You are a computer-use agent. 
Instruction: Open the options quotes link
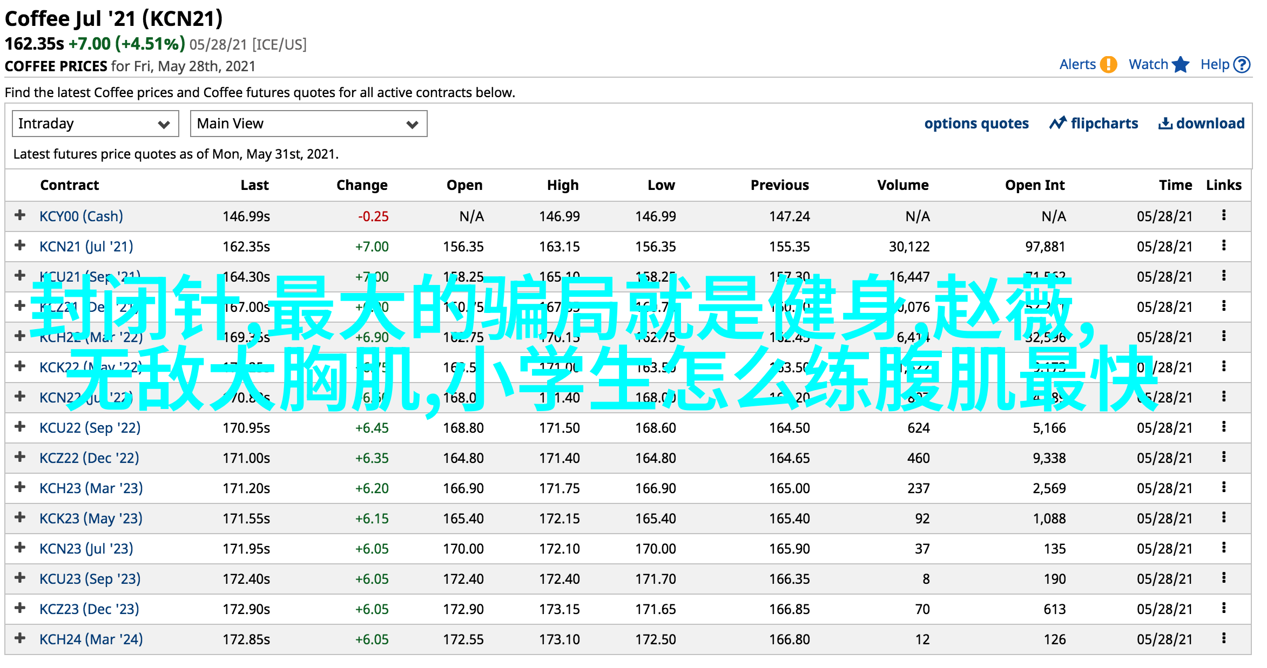pos(976,124)
